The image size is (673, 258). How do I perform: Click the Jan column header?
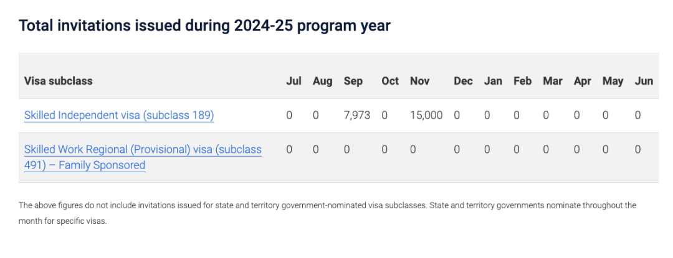pyautogui.click(x=493, y=81)
